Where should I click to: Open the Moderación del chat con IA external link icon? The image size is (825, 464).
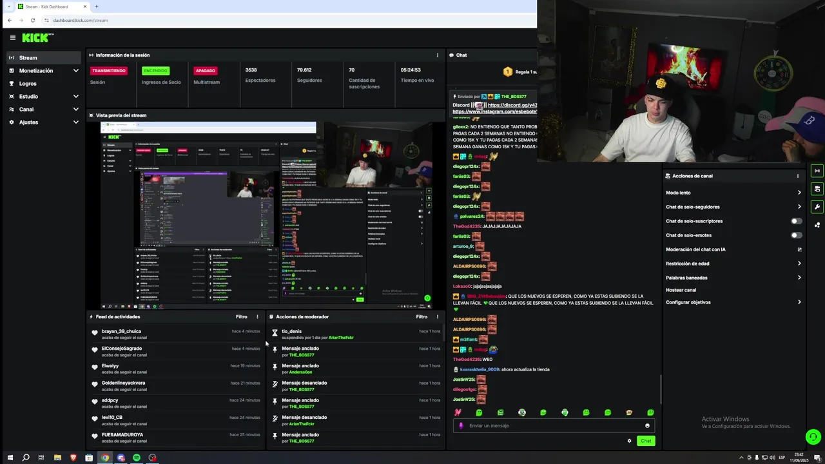coord(799,249)
